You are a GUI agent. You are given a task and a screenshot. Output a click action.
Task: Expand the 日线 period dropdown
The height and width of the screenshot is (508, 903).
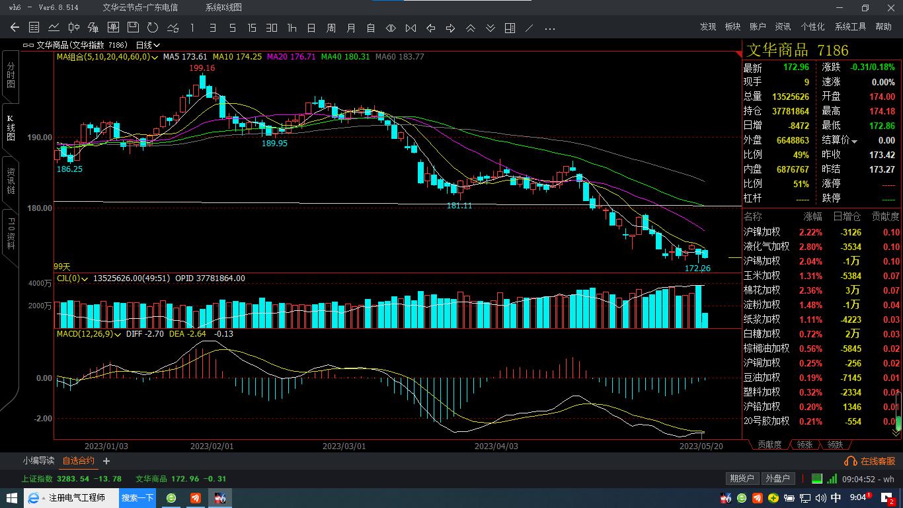(x=157, y=46)
